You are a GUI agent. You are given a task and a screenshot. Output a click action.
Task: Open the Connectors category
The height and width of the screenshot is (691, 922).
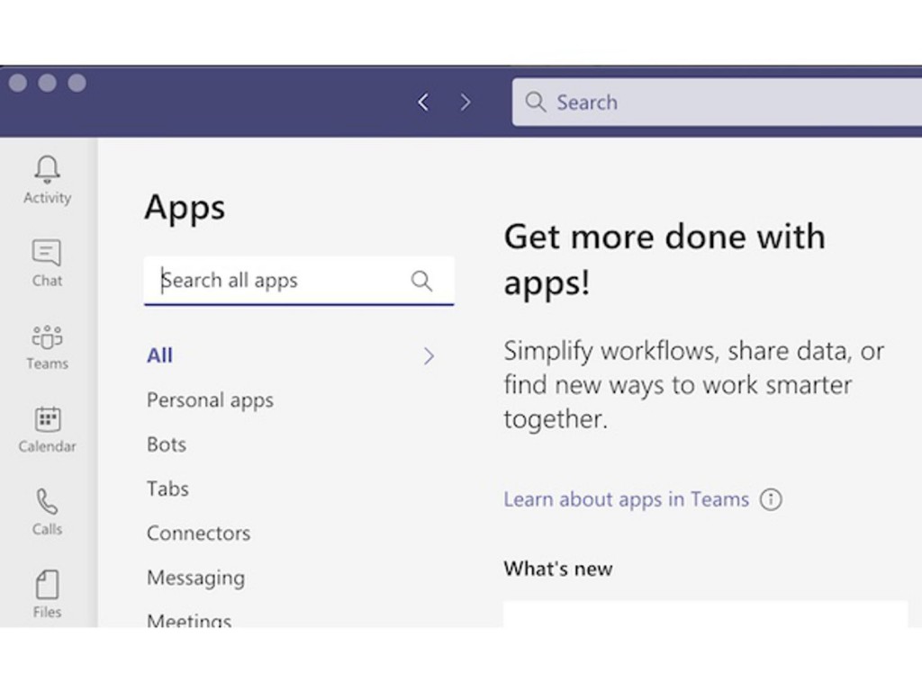click(x=198, y=533)
